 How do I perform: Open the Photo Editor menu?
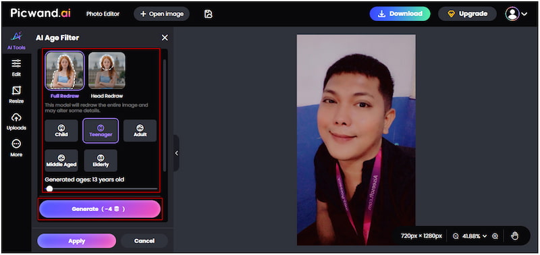[103, 13]
